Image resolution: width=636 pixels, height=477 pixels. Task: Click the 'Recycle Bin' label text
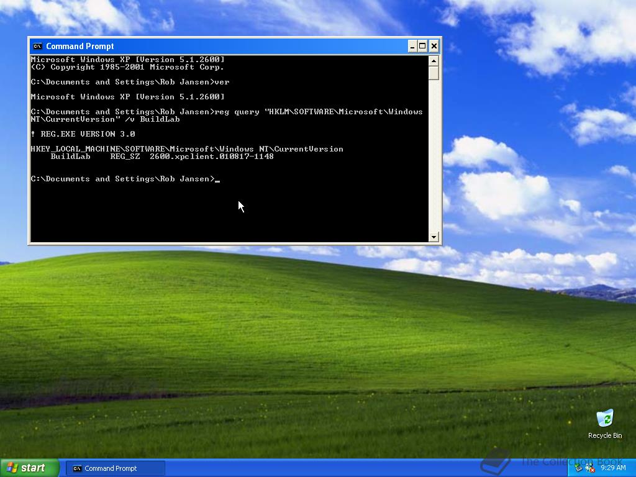605,435
